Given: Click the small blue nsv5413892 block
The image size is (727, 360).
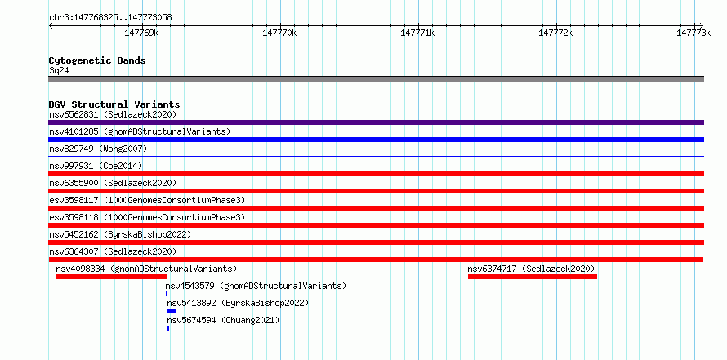Looking at the screenshot, I should (x=172, y=311).
